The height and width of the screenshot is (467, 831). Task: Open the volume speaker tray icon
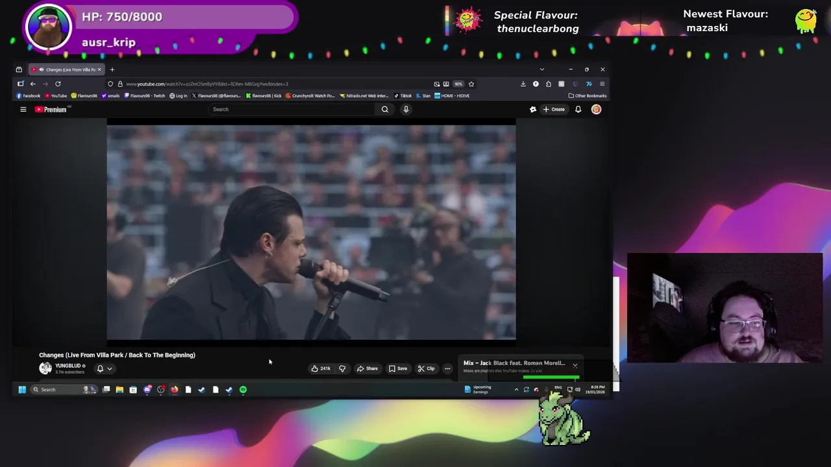(577, 390)
